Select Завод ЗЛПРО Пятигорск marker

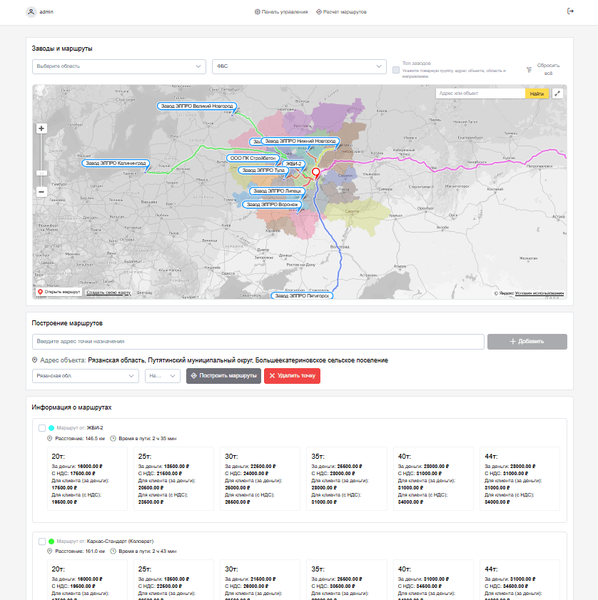[302, 296]
